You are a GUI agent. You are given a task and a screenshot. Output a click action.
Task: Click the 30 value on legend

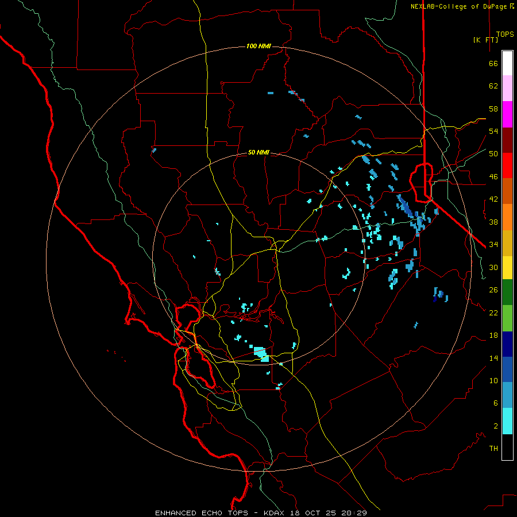point(493,267)
